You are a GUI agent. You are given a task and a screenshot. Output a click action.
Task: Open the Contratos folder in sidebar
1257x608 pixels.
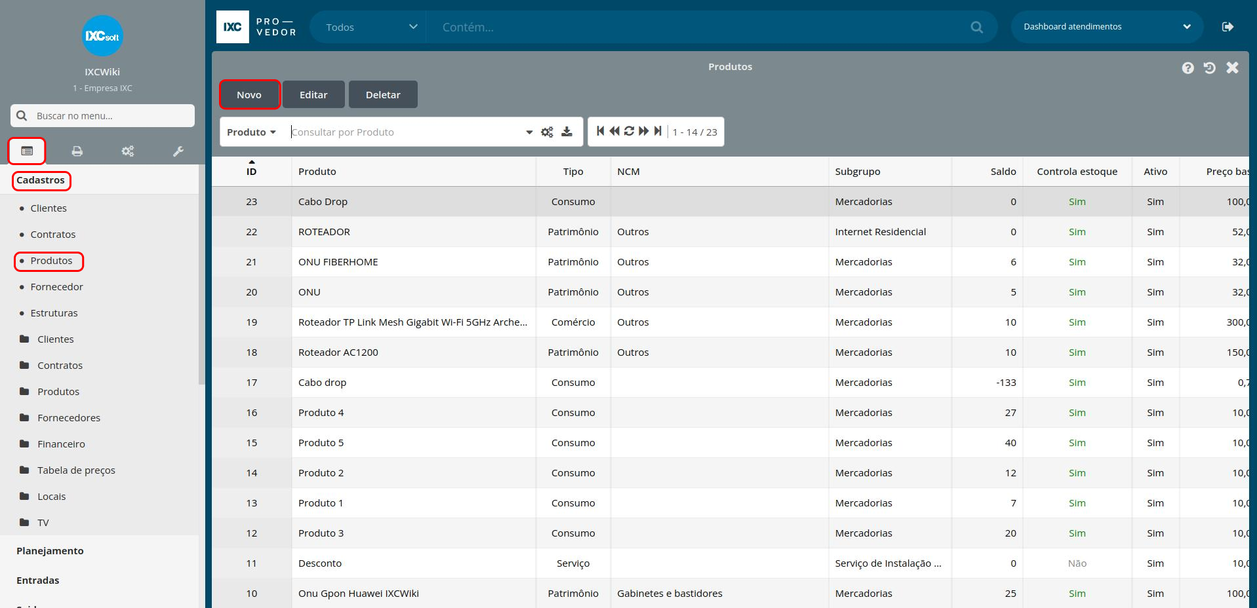[51, 366]
